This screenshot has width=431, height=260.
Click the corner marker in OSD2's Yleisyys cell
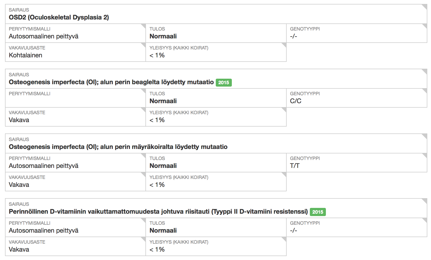pos(284,45)
